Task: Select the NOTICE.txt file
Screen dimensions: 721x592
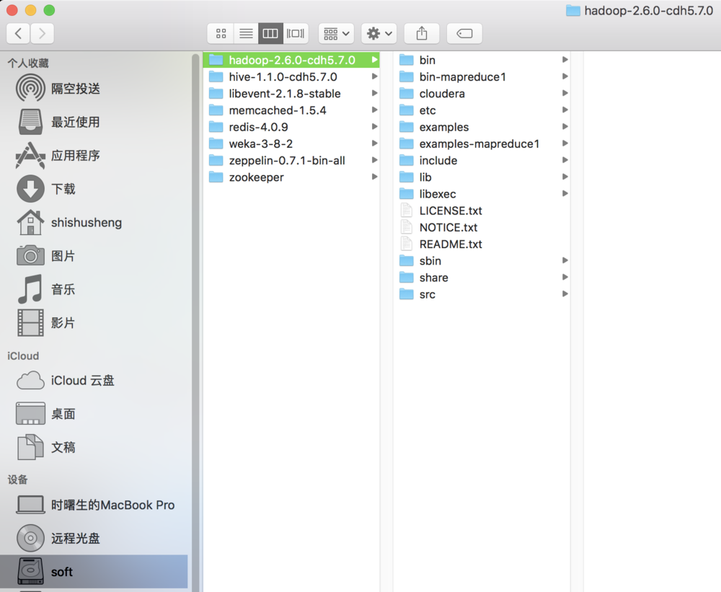Action: (482, 227)
